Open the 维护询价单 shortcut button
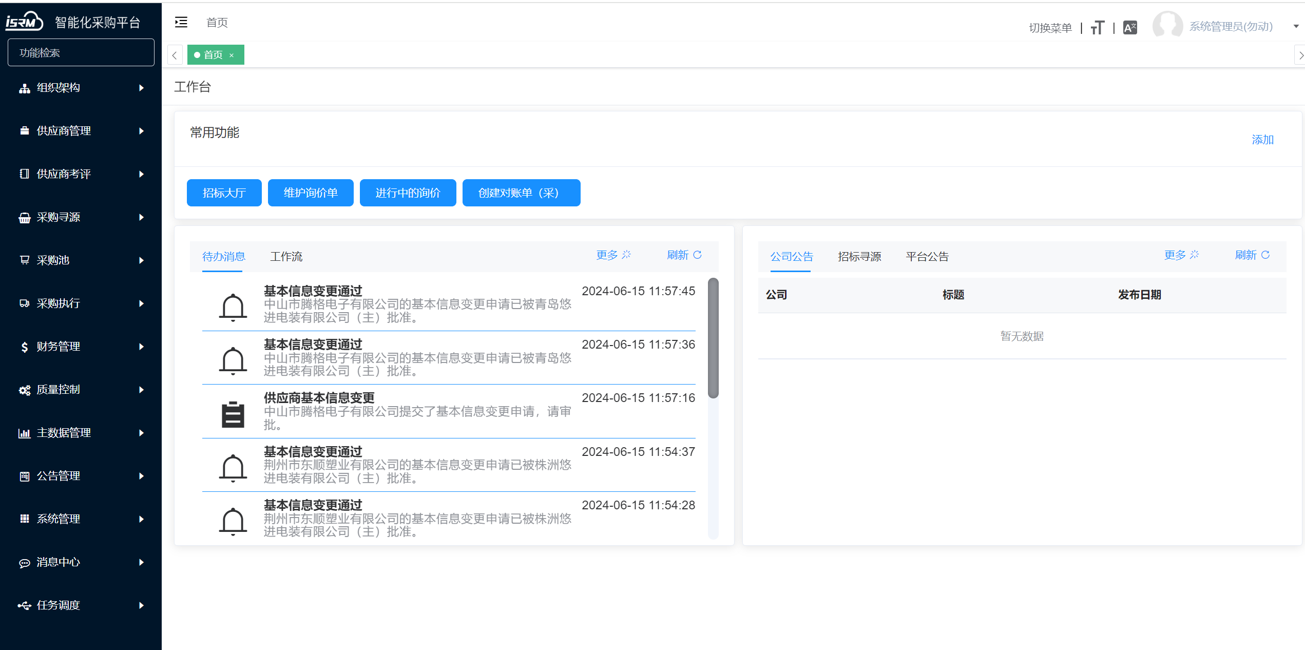 click(x=311, y=193)
